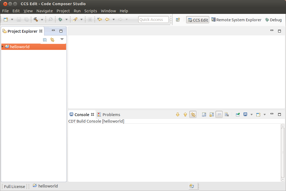Image resolution: width=286 pixels, height=191 pixels.
Task: Open a new perspective using the perspective icon
Action: tap(178, 20)
